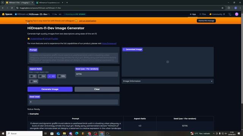Like the HiDream-I1-Dev space

[x=55, y=14]
